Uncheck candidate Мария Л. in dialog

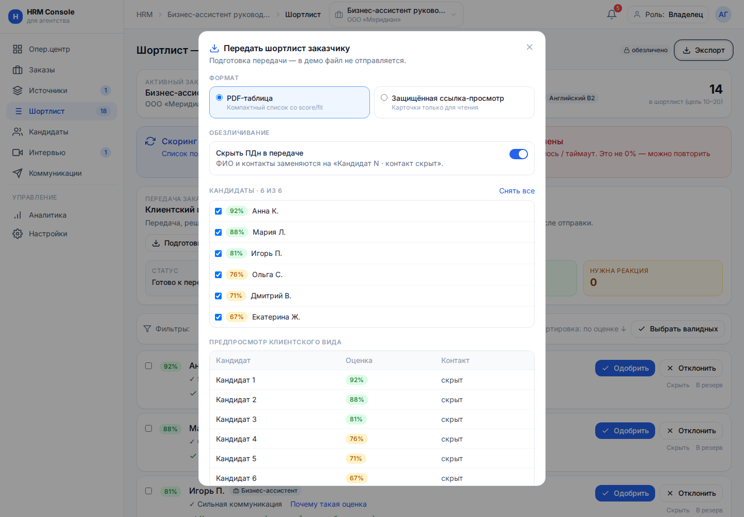tap(219, 232)
